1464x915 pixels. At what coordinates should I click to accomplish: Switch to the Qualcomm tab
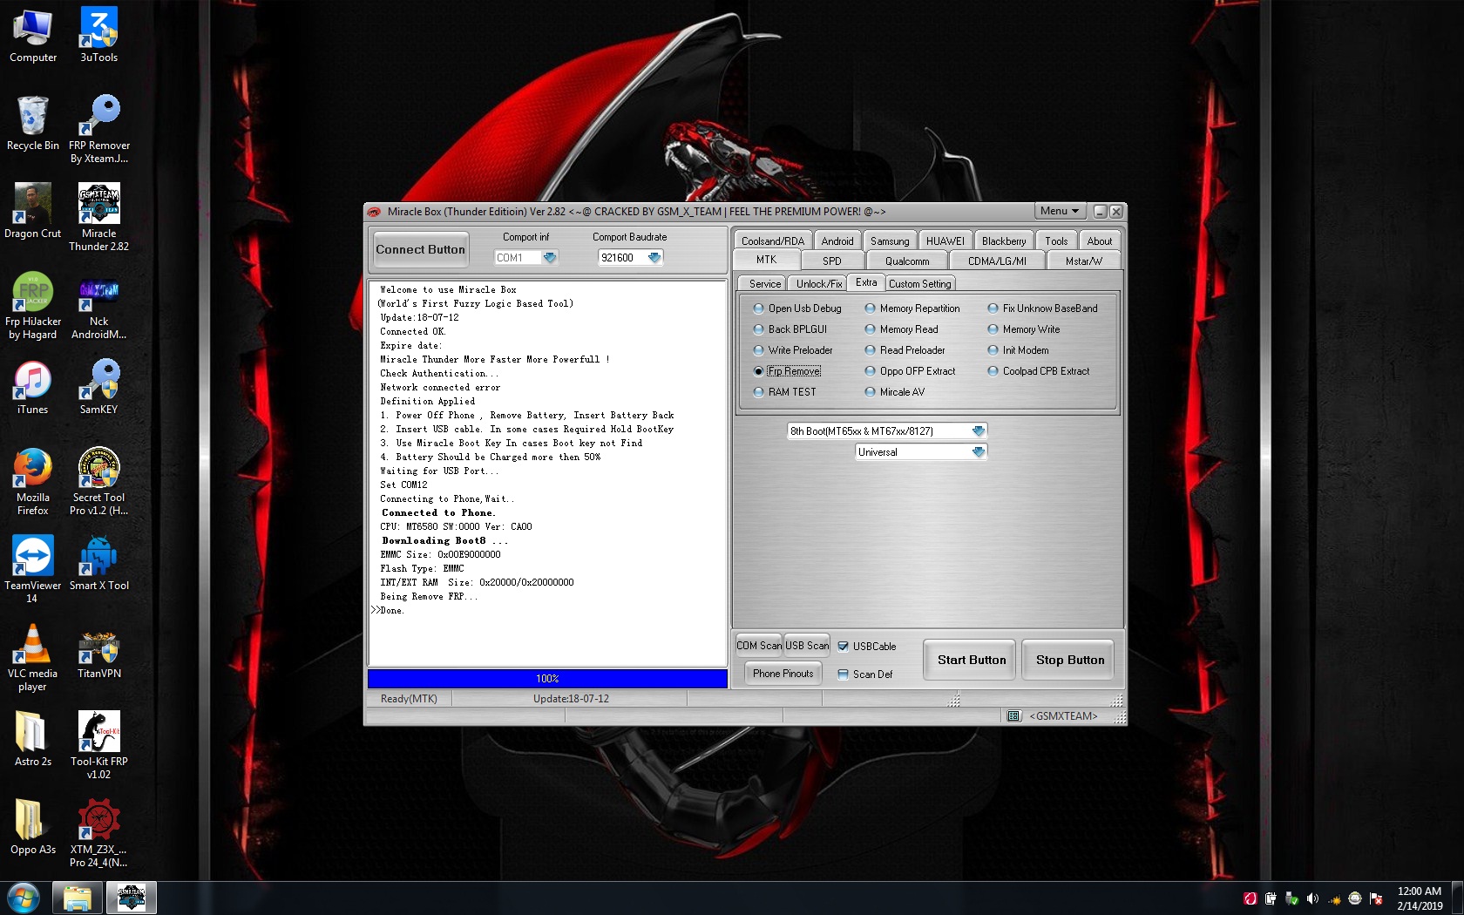907,261
